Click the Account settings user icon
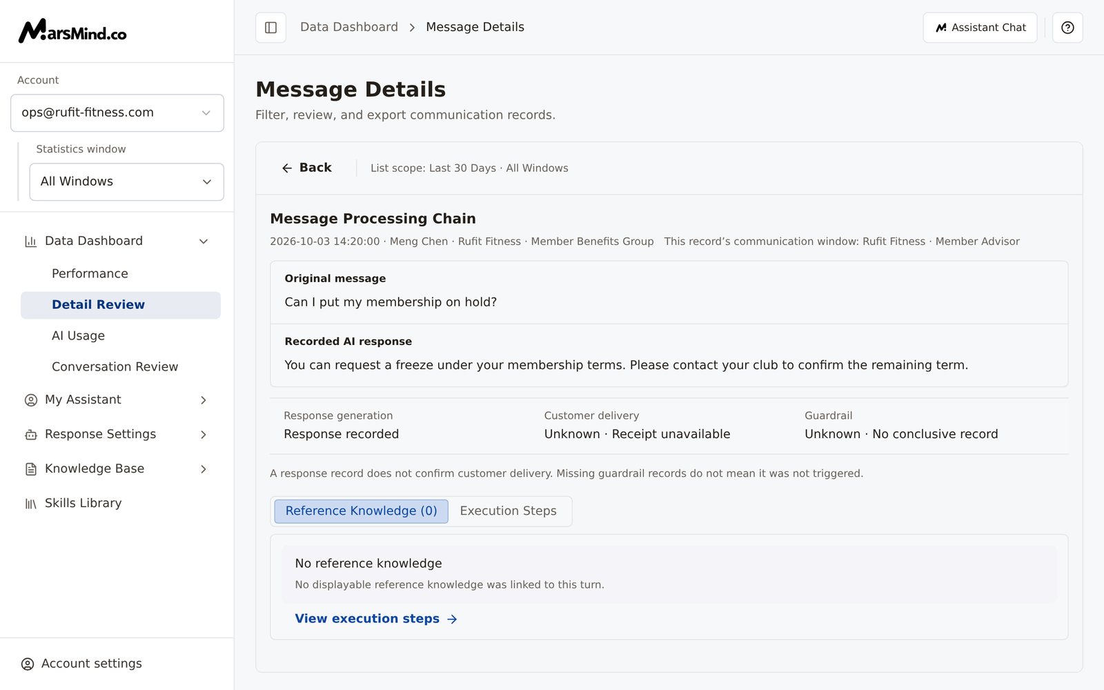 (x=28, y=664)
